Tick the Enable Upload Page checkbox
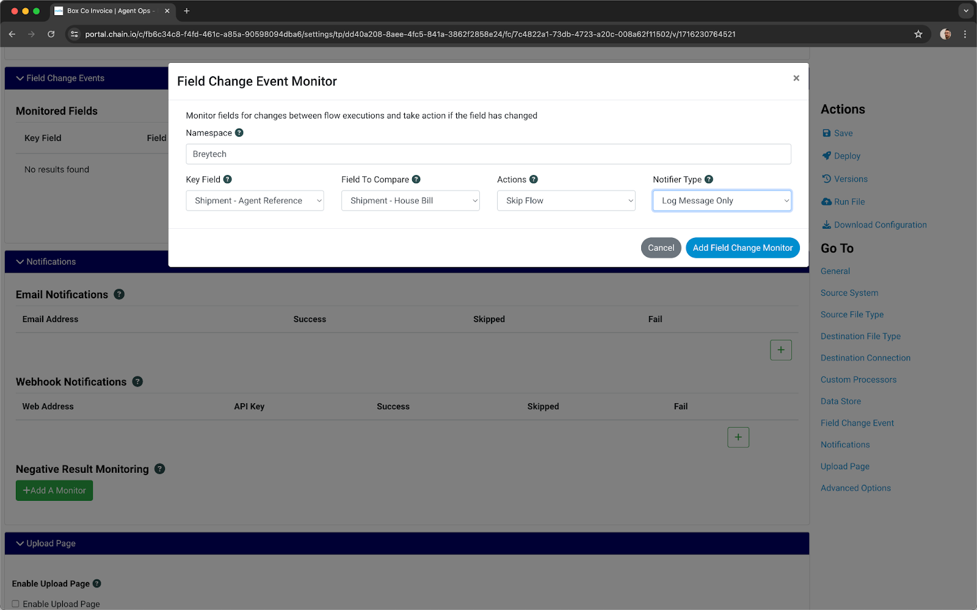 [16, 604]
